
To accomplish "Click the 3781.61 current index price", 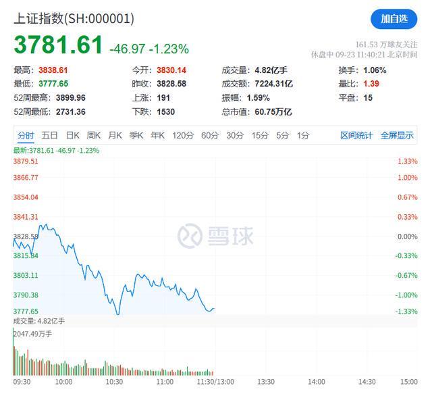I will pos(59,45).
